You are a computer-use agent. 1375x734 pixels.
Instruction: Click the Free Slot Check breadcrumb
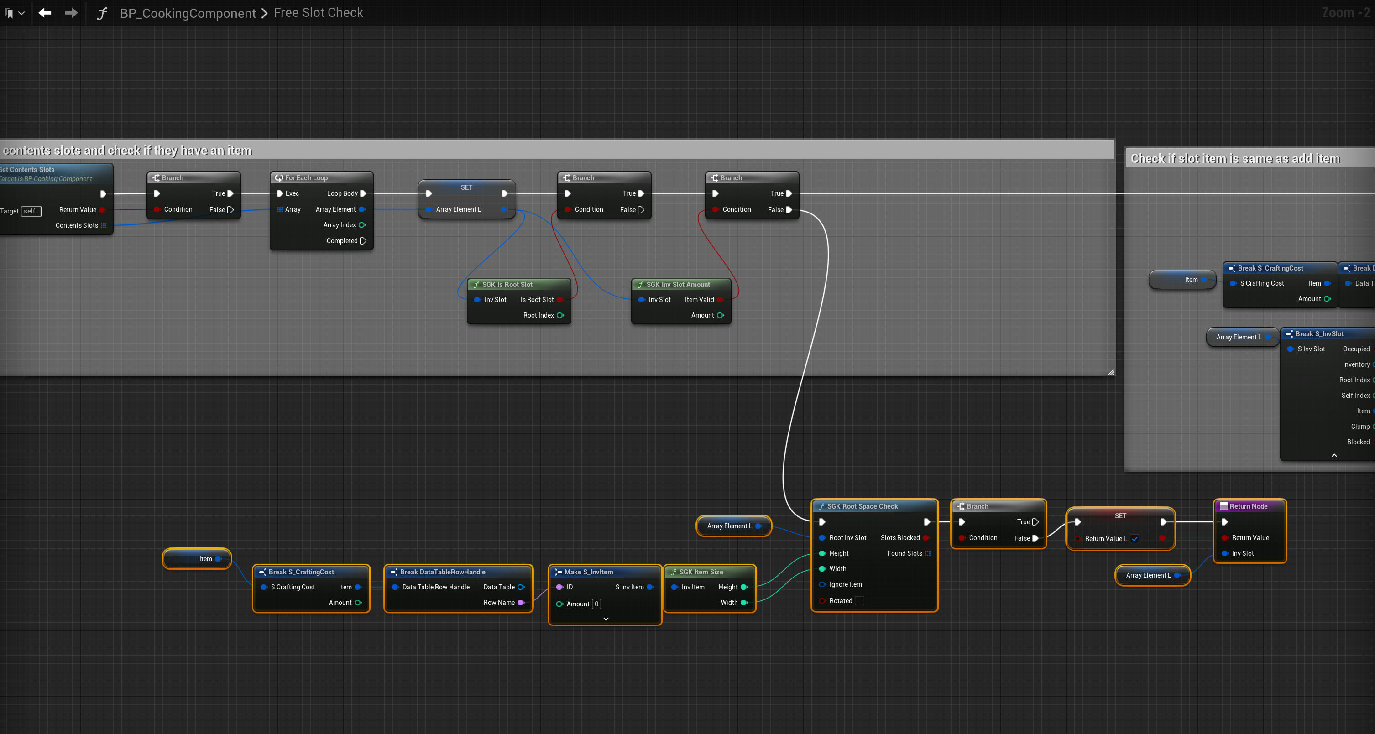point(318,13)
